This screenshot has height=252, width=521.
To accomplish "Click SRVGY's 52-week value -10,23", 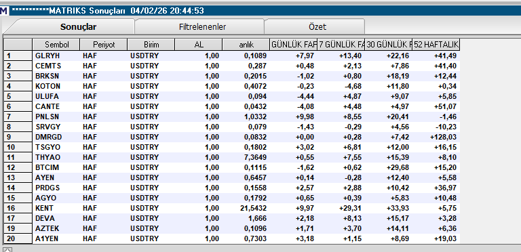I will pos(446,127).
